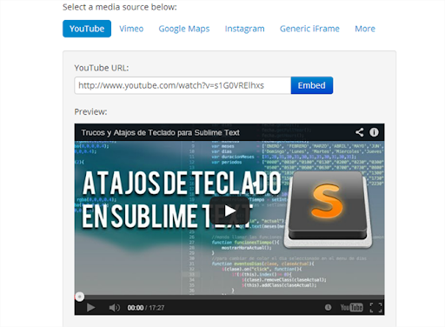445x327 pixels.
Task: Select the YouTube media source tab
Action: tap(87, 29)
